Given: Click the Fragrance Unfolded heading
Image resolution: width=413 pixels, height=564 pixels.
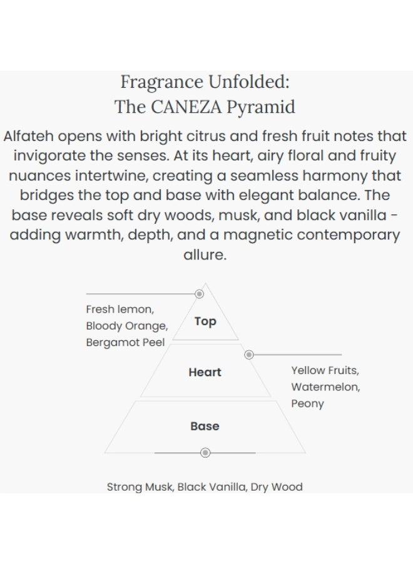Looking at the screenshot, I should pos(205,82).
